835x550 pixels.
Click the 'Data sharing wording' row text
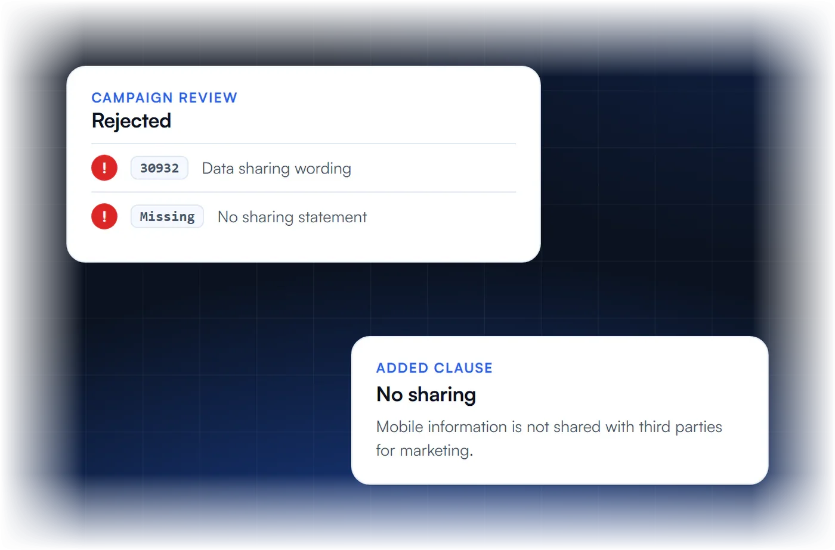[x=276, y=169]
